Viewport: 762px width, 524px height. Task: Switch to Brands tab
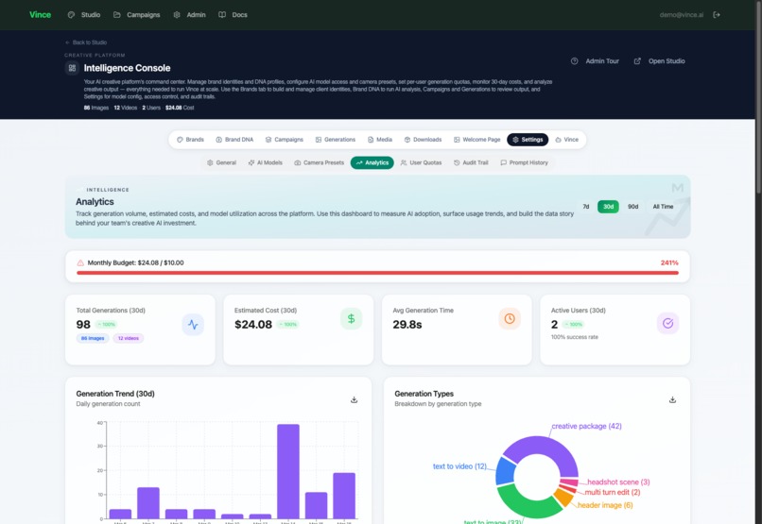(x=190, y=140)
